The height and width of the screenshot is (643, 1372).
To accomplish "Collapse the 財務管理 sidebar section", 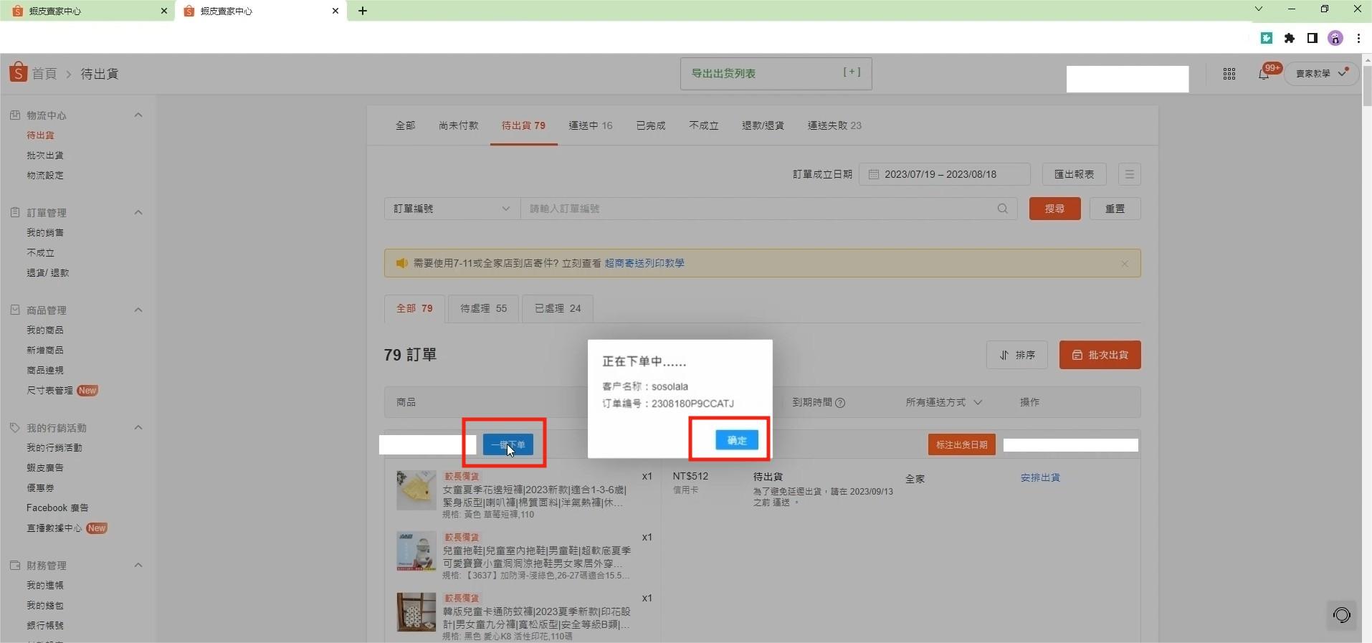I will coord(138,565).
